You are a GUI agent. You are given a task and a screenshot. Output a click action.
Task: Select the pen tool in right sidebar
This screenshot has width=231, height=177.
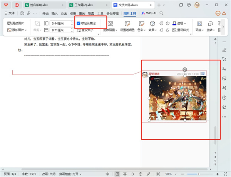coord(224,50)
